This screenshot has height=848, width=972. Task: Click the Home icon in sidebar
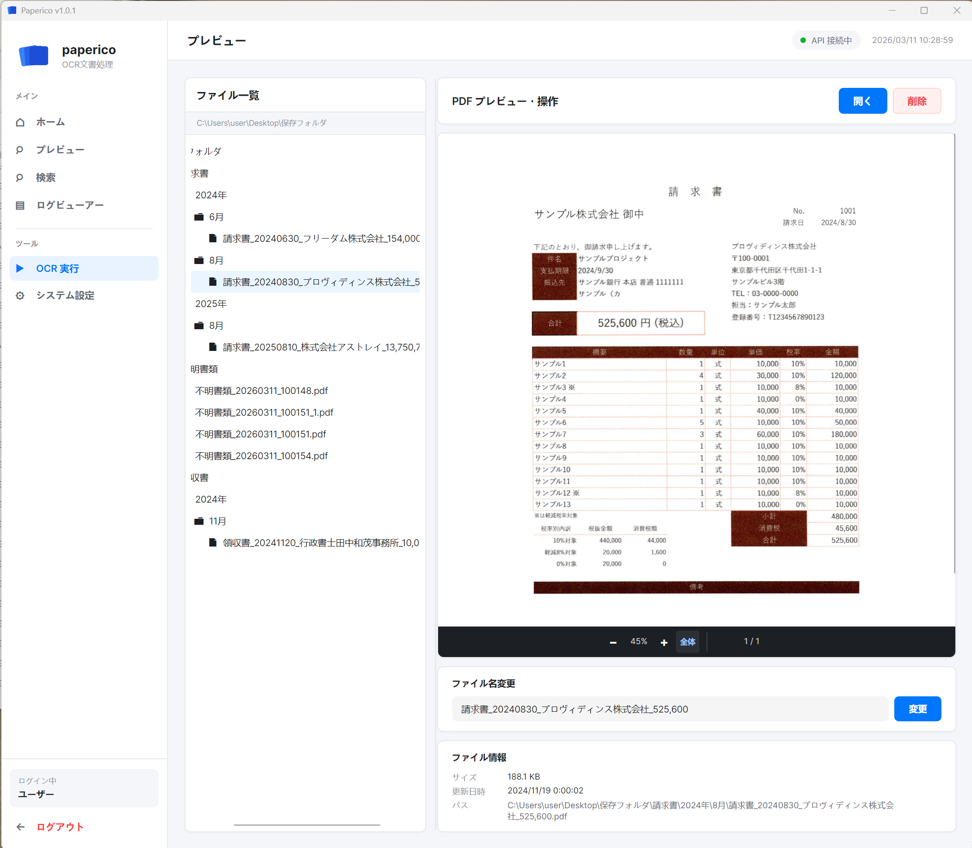pos(20,122)
